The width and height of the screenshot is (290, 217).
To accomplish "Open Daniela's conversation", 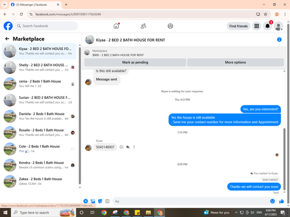I will click(x=39, y=116).
